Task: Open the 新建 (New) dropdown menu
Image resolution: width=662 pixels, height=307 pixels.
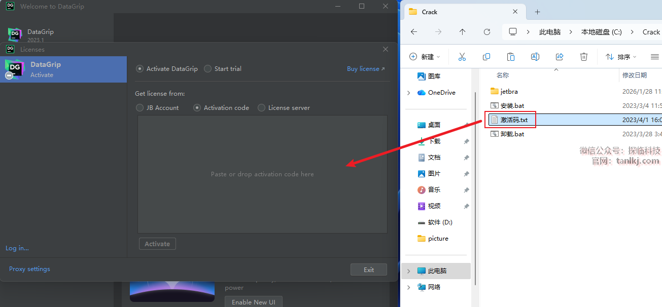Action: (425, 57)
